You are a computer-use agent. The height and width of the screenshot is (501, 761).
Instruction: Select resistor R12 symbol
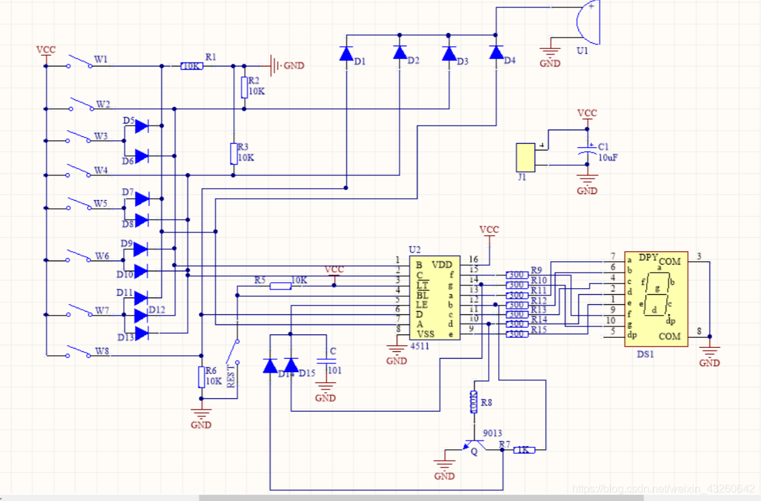517,305
